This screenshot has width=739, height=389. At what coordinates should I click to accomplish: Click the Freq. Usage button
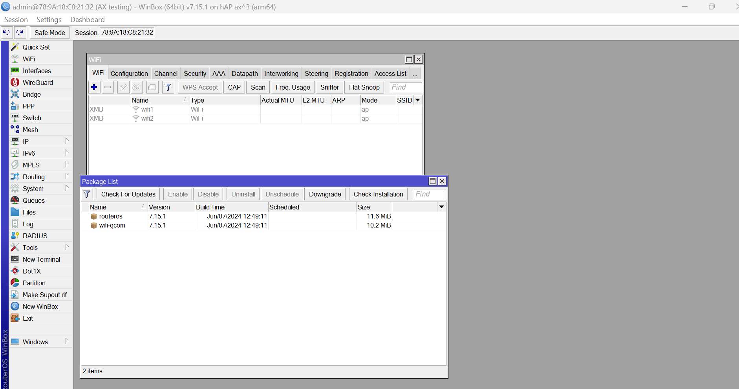pos(293,87)
